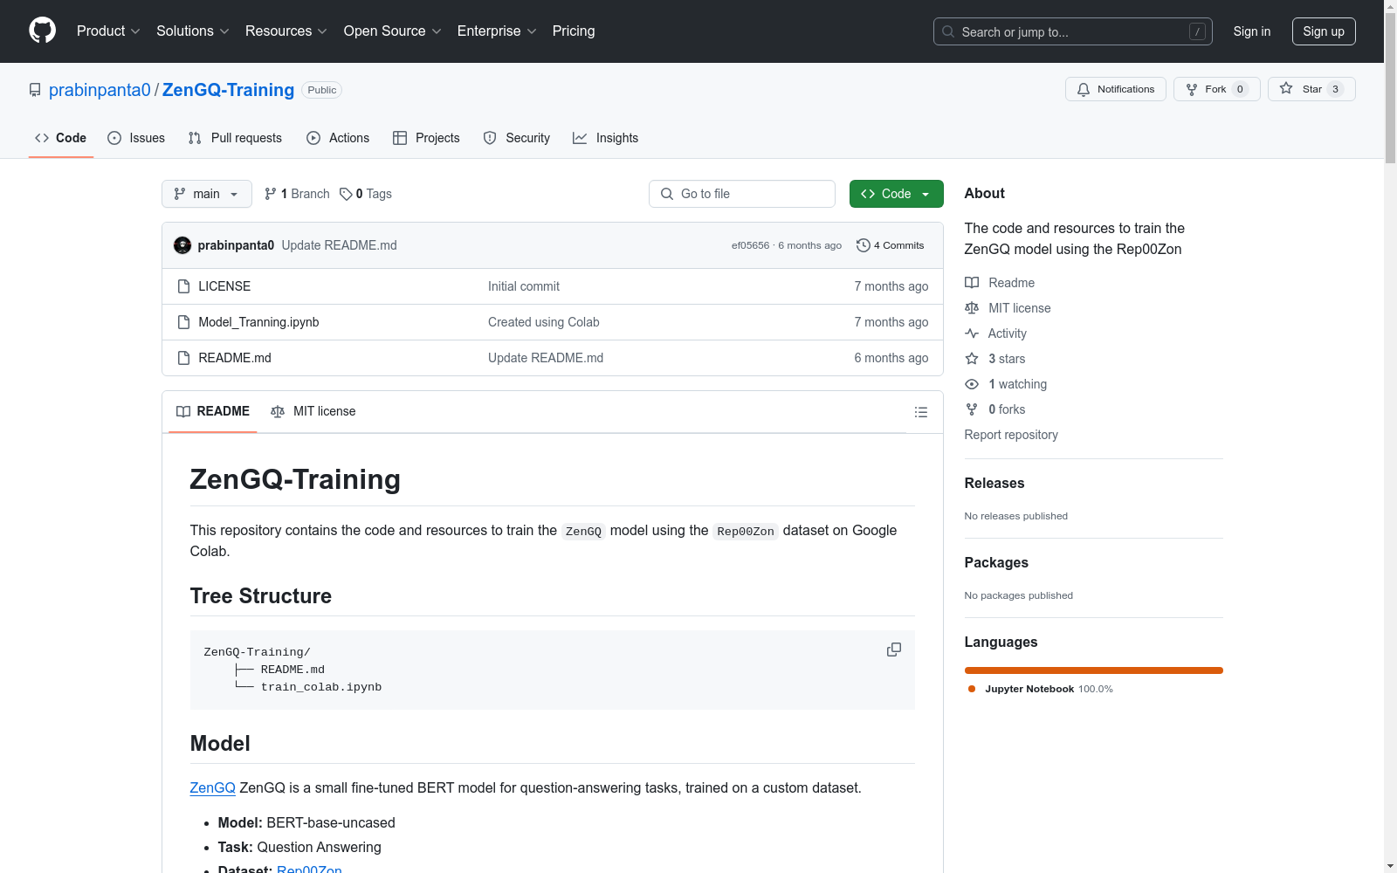This screenshot has height=873, width=1397.
Task: Click the Jupyter Notebook language label
Action: tap(1029, 689)
